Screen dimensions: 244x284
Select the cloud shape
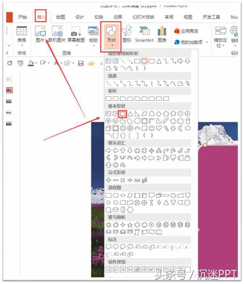pyautogui.click(x=188, y=128)
